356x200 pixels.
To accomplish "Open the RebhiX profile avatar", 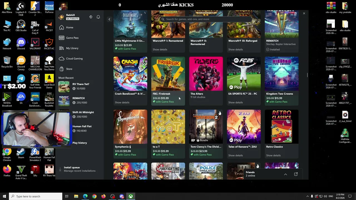I will (x=61, y=17).
